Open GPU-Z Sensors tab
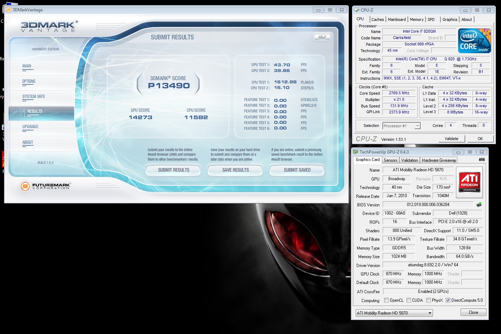The width and height of the screenshot is (501, 334). (x=390, y=160)
